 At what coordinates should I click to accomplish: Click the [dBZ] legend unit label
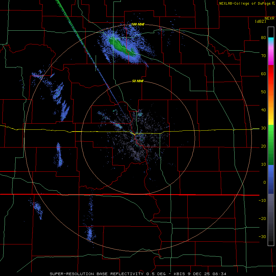coord(260,21)
